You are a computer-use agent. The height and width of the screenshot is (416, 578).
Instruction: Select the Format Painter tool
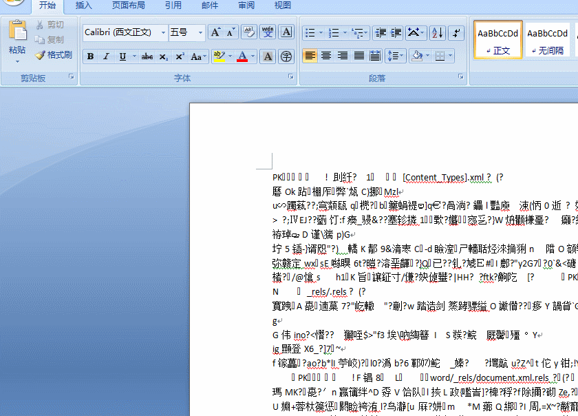pyautogui.click(x=50, y=56)
